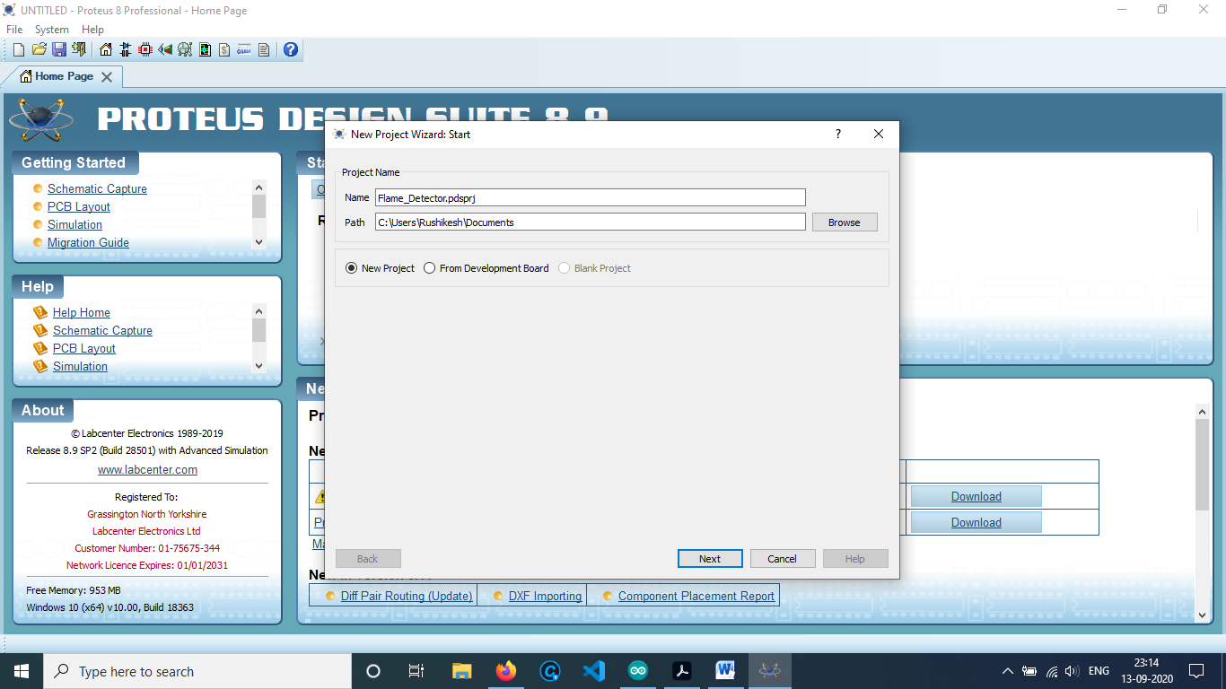Close the Home Page tab with X
Image resolution: width=1226 pixels, height=689 pixels.
coord(107,77)
